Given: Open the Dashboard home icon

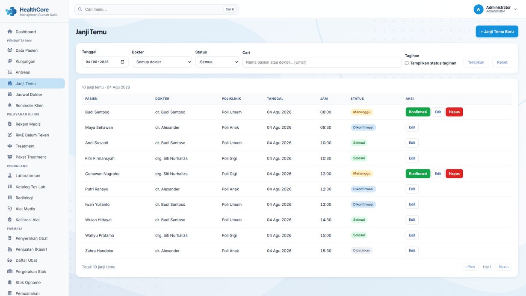Looking at the screenshot, I should tap(10, 32).
